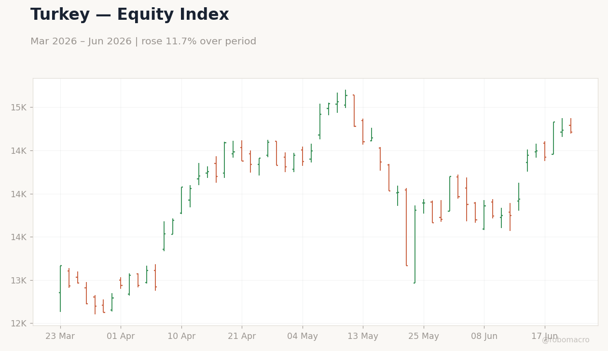Click the tall green bar dipping below 13K
Viewport: 608px width, 351px height.
pyautogui.click(x=415, y=244)
